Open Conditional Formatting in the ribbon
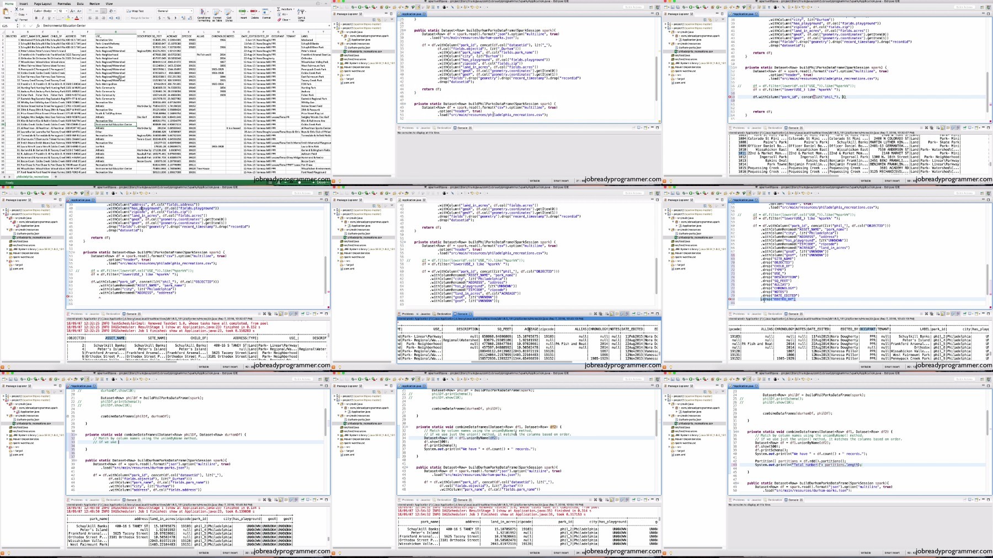This screenshot has height=558, width=993. tap(204, 13)
